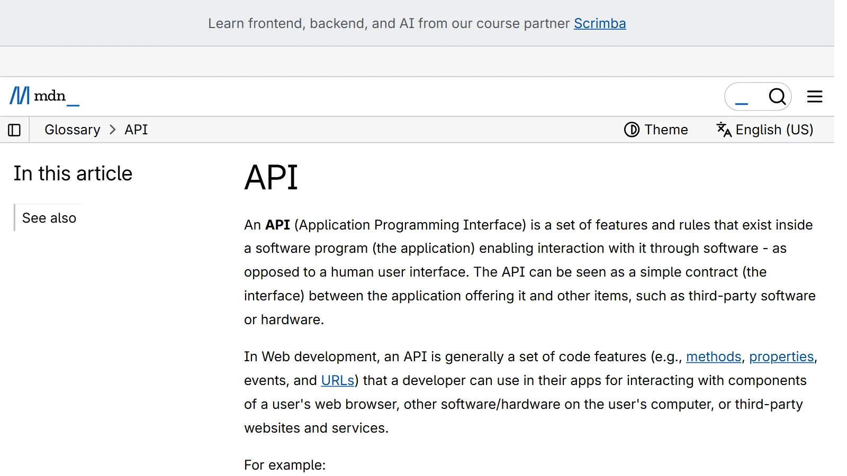Open the methods glossary link
Screen dimensions: 847x476
(714, 356)
